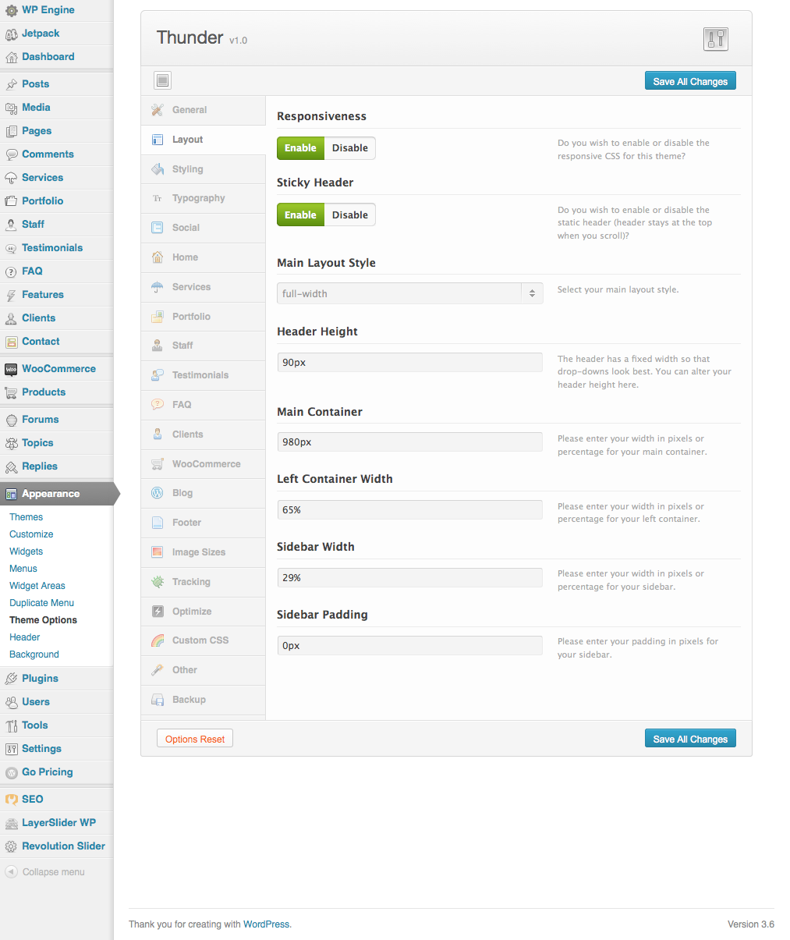Switch to the Footer options tab
The image size is (790, 940).
(x=204, y=523)
